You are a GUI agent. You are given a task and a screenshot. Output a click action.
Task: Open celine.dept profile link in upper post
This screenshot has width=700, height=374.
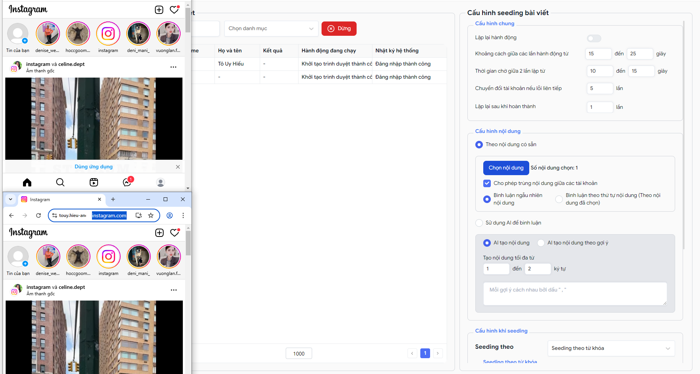[72, 64]
